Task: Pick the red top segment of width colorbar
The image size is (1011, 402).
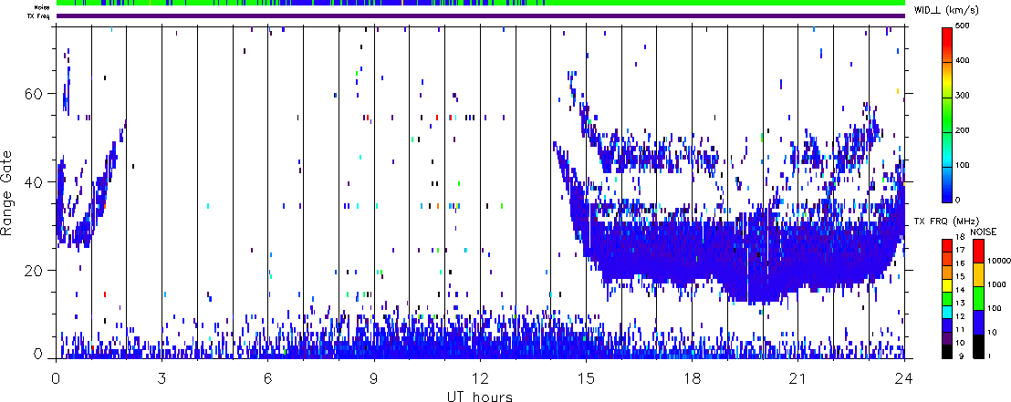Action: pos(947,45)
